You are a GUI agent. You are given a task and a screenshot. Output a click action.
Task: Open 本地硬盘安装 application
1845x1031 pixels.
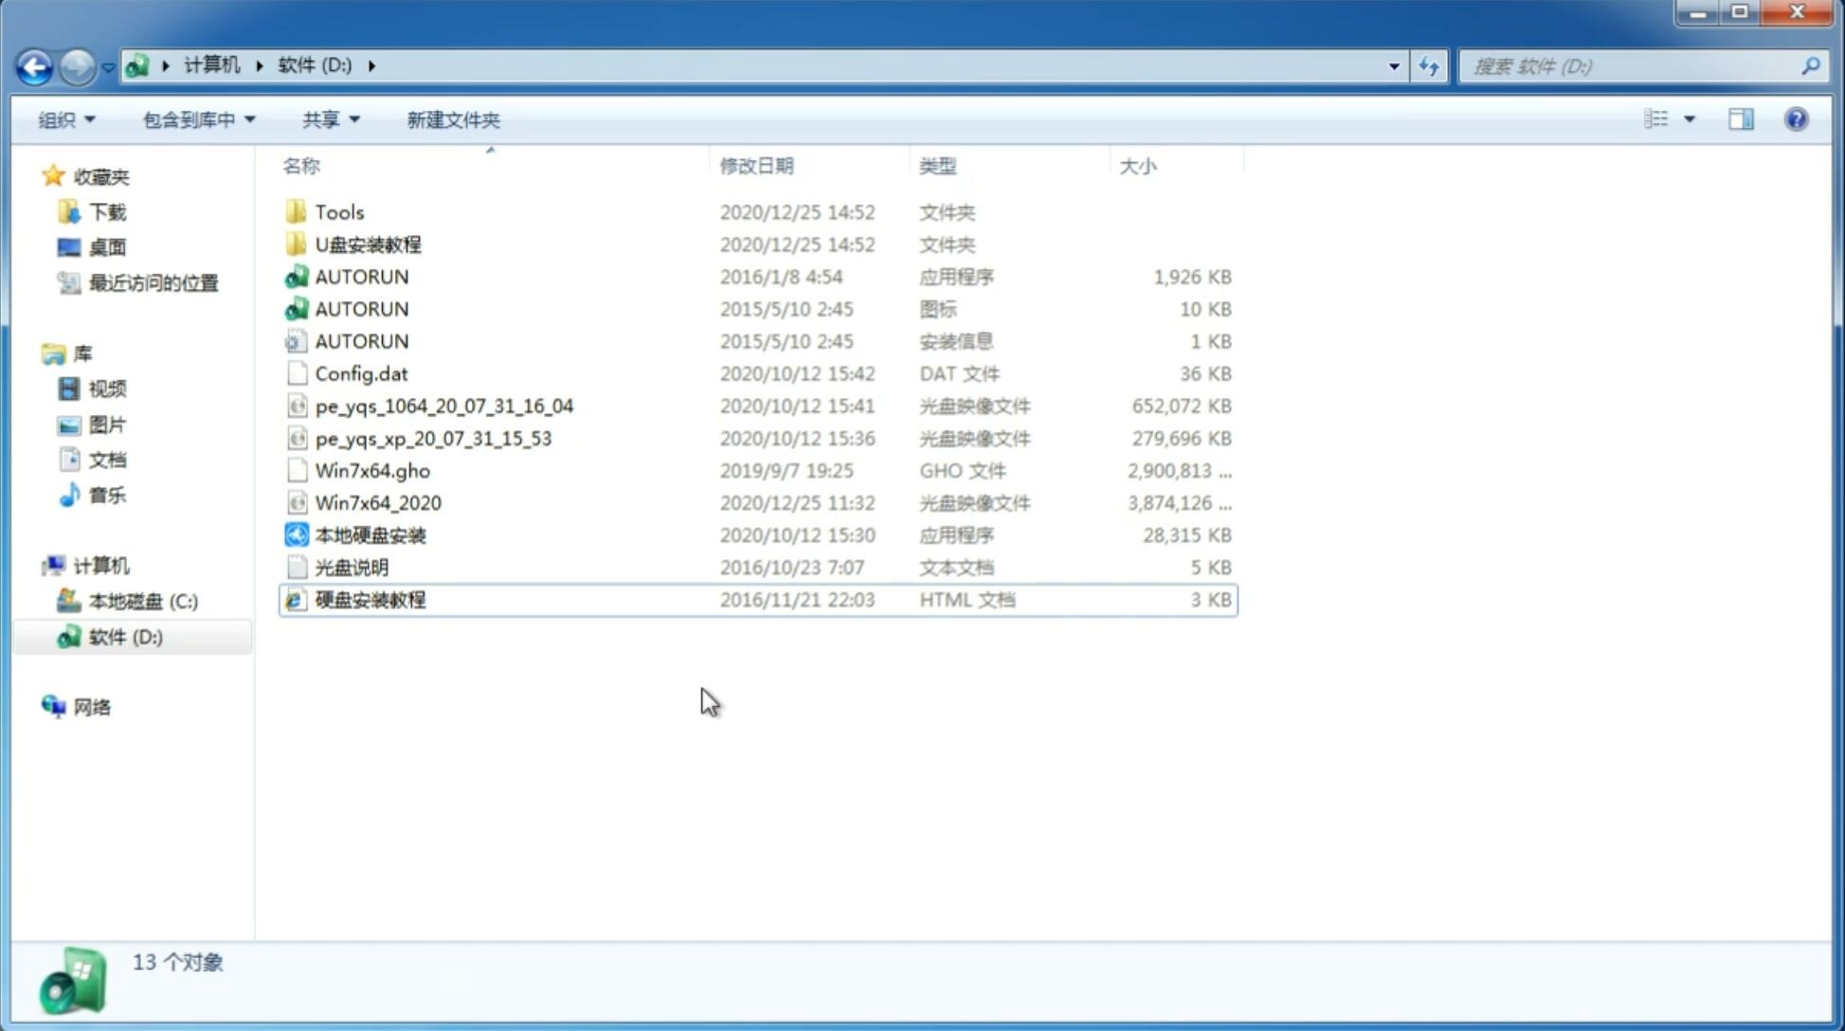coord(369,534)
